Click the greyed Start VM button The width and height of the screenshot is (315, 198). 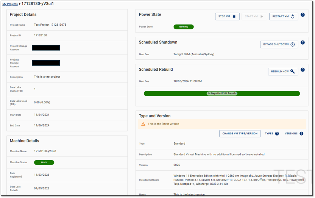254,16
